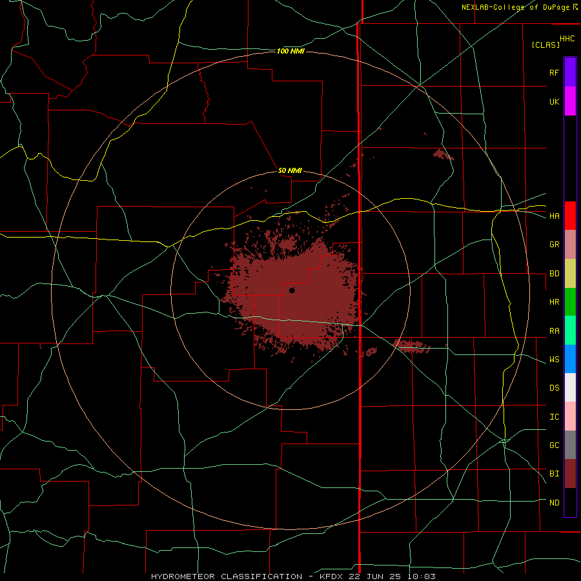This screenshot has height=581, width=581.
Task: Click the HA legend label
Action: click(554, 216)
